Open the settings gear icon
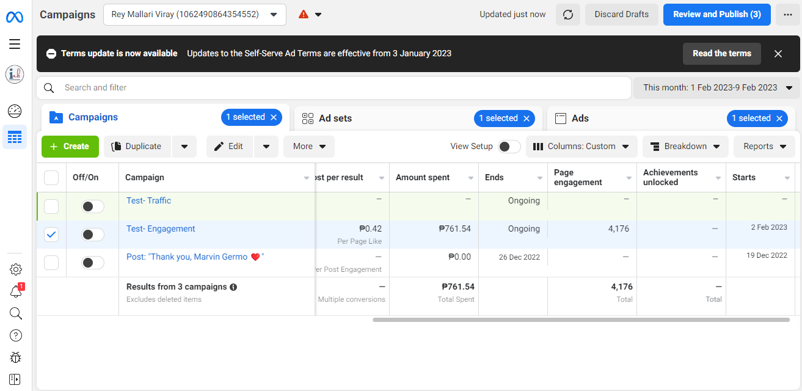Viewport: 802px width, 391px height. pyautogui.click(x=16, y=269)
